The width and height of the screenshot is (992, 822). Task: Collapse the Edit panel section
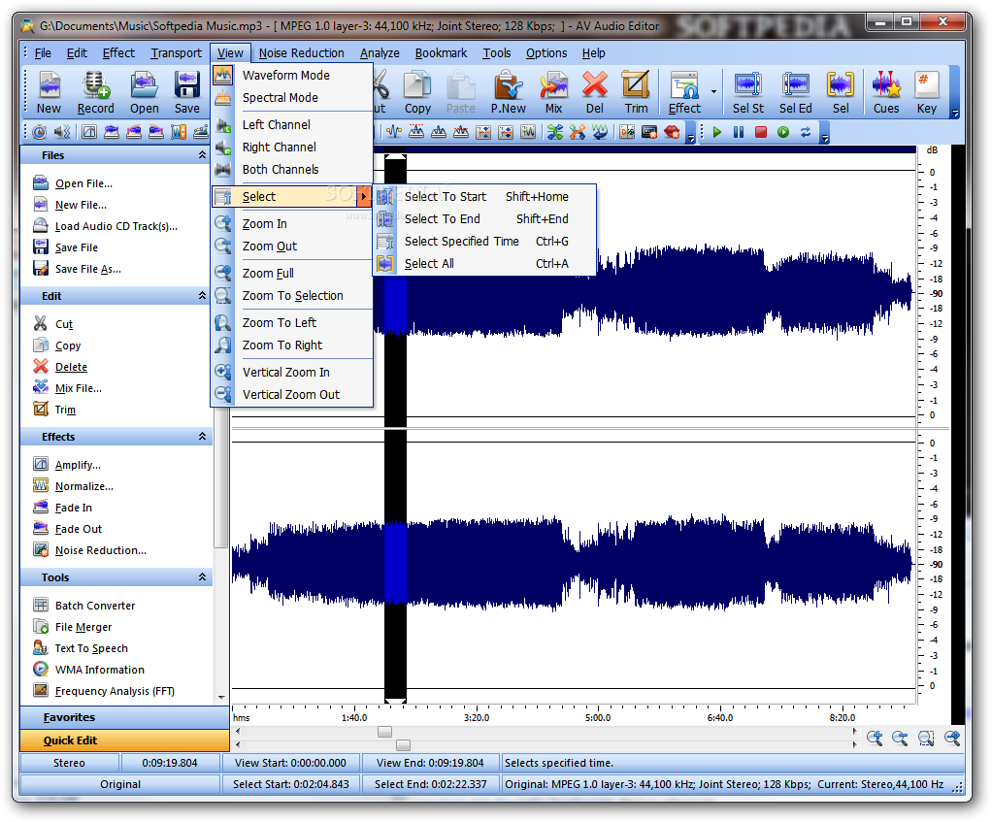click(x=203, y=296)
